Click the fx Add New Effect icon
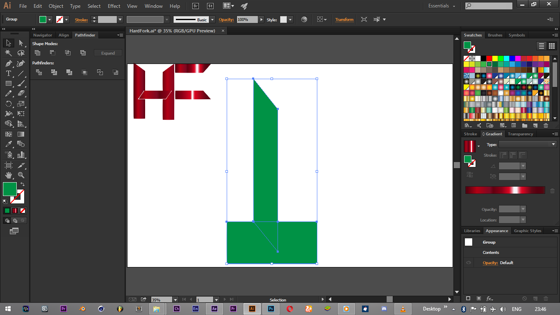This screenshot has height=315, width=560. (489, 299)
